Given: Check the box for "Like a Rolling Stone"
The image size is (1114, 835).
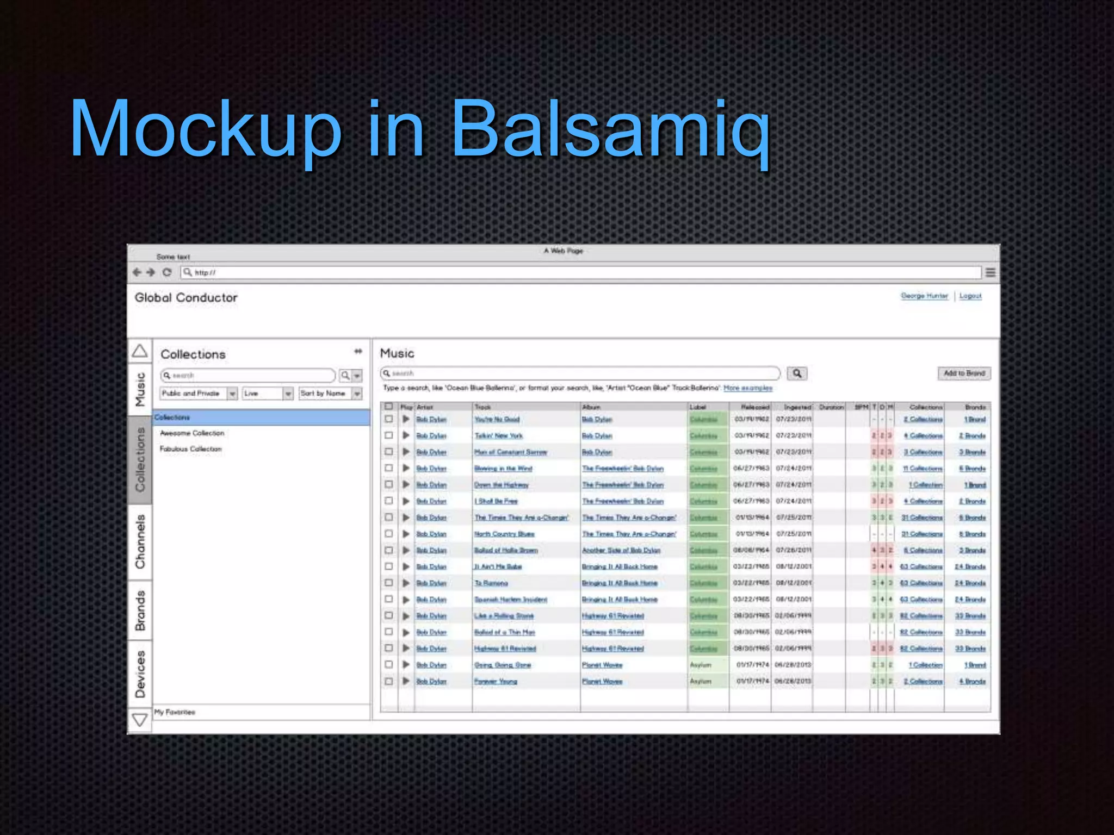Looking at the screenshot, I should tap(389, 616).
